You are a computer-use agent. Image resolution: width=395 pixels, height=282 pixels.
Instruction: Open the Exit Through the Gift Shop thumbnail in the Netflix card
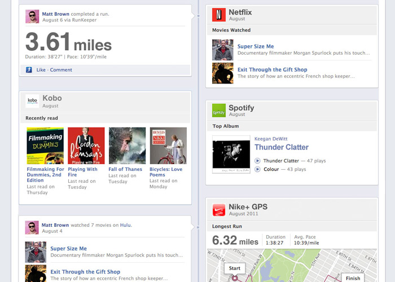point(223,73)
